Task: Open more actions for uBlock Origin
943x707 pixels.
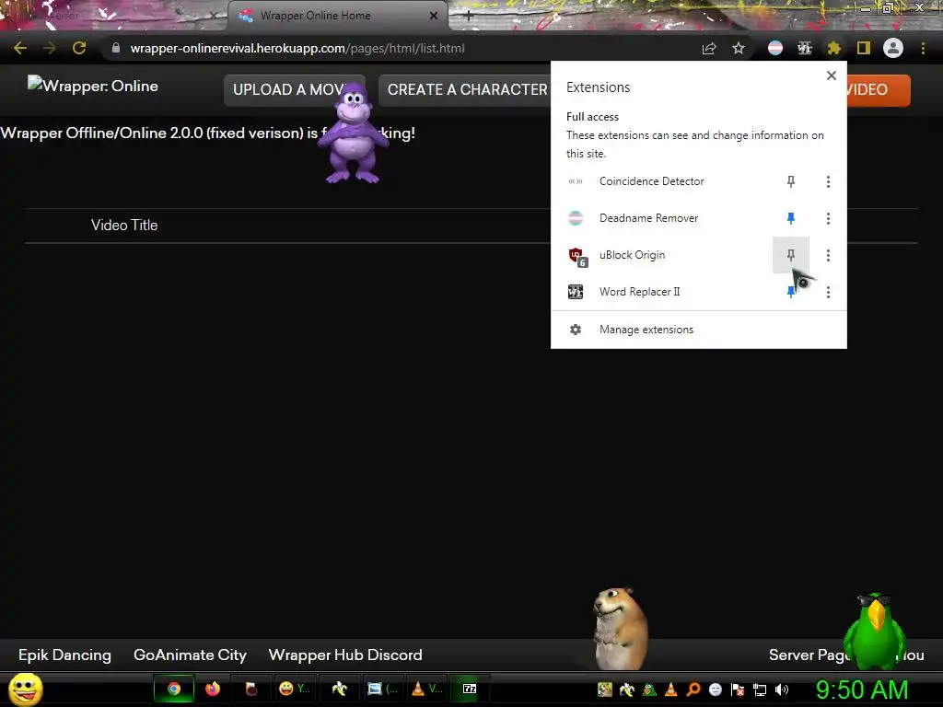Action: pyautogui.click(x=828, y=255)
